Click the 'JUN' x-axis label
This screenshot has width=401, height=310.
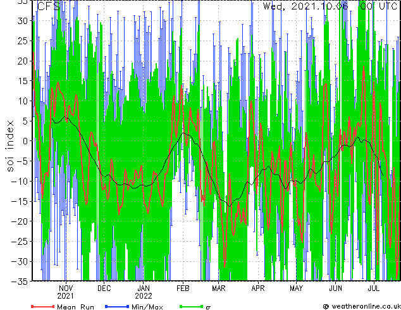(335, 288)
